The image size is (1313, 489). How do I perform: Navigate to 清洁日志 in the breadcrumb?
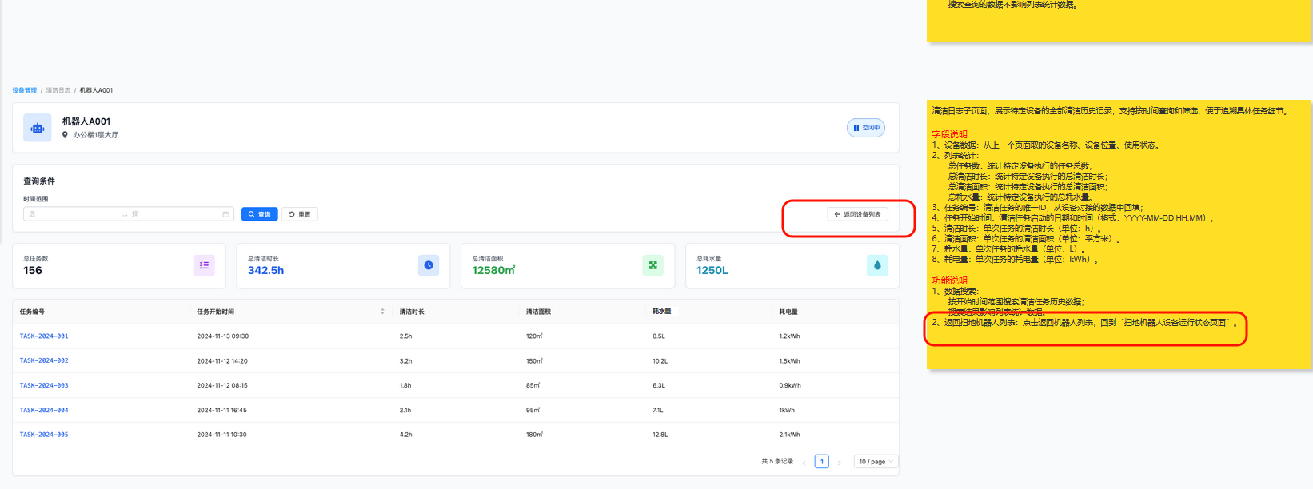pos(58,90)
